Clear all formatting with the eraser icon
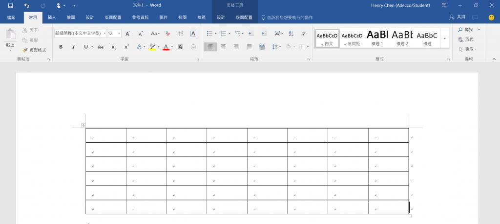 point(168,34)
